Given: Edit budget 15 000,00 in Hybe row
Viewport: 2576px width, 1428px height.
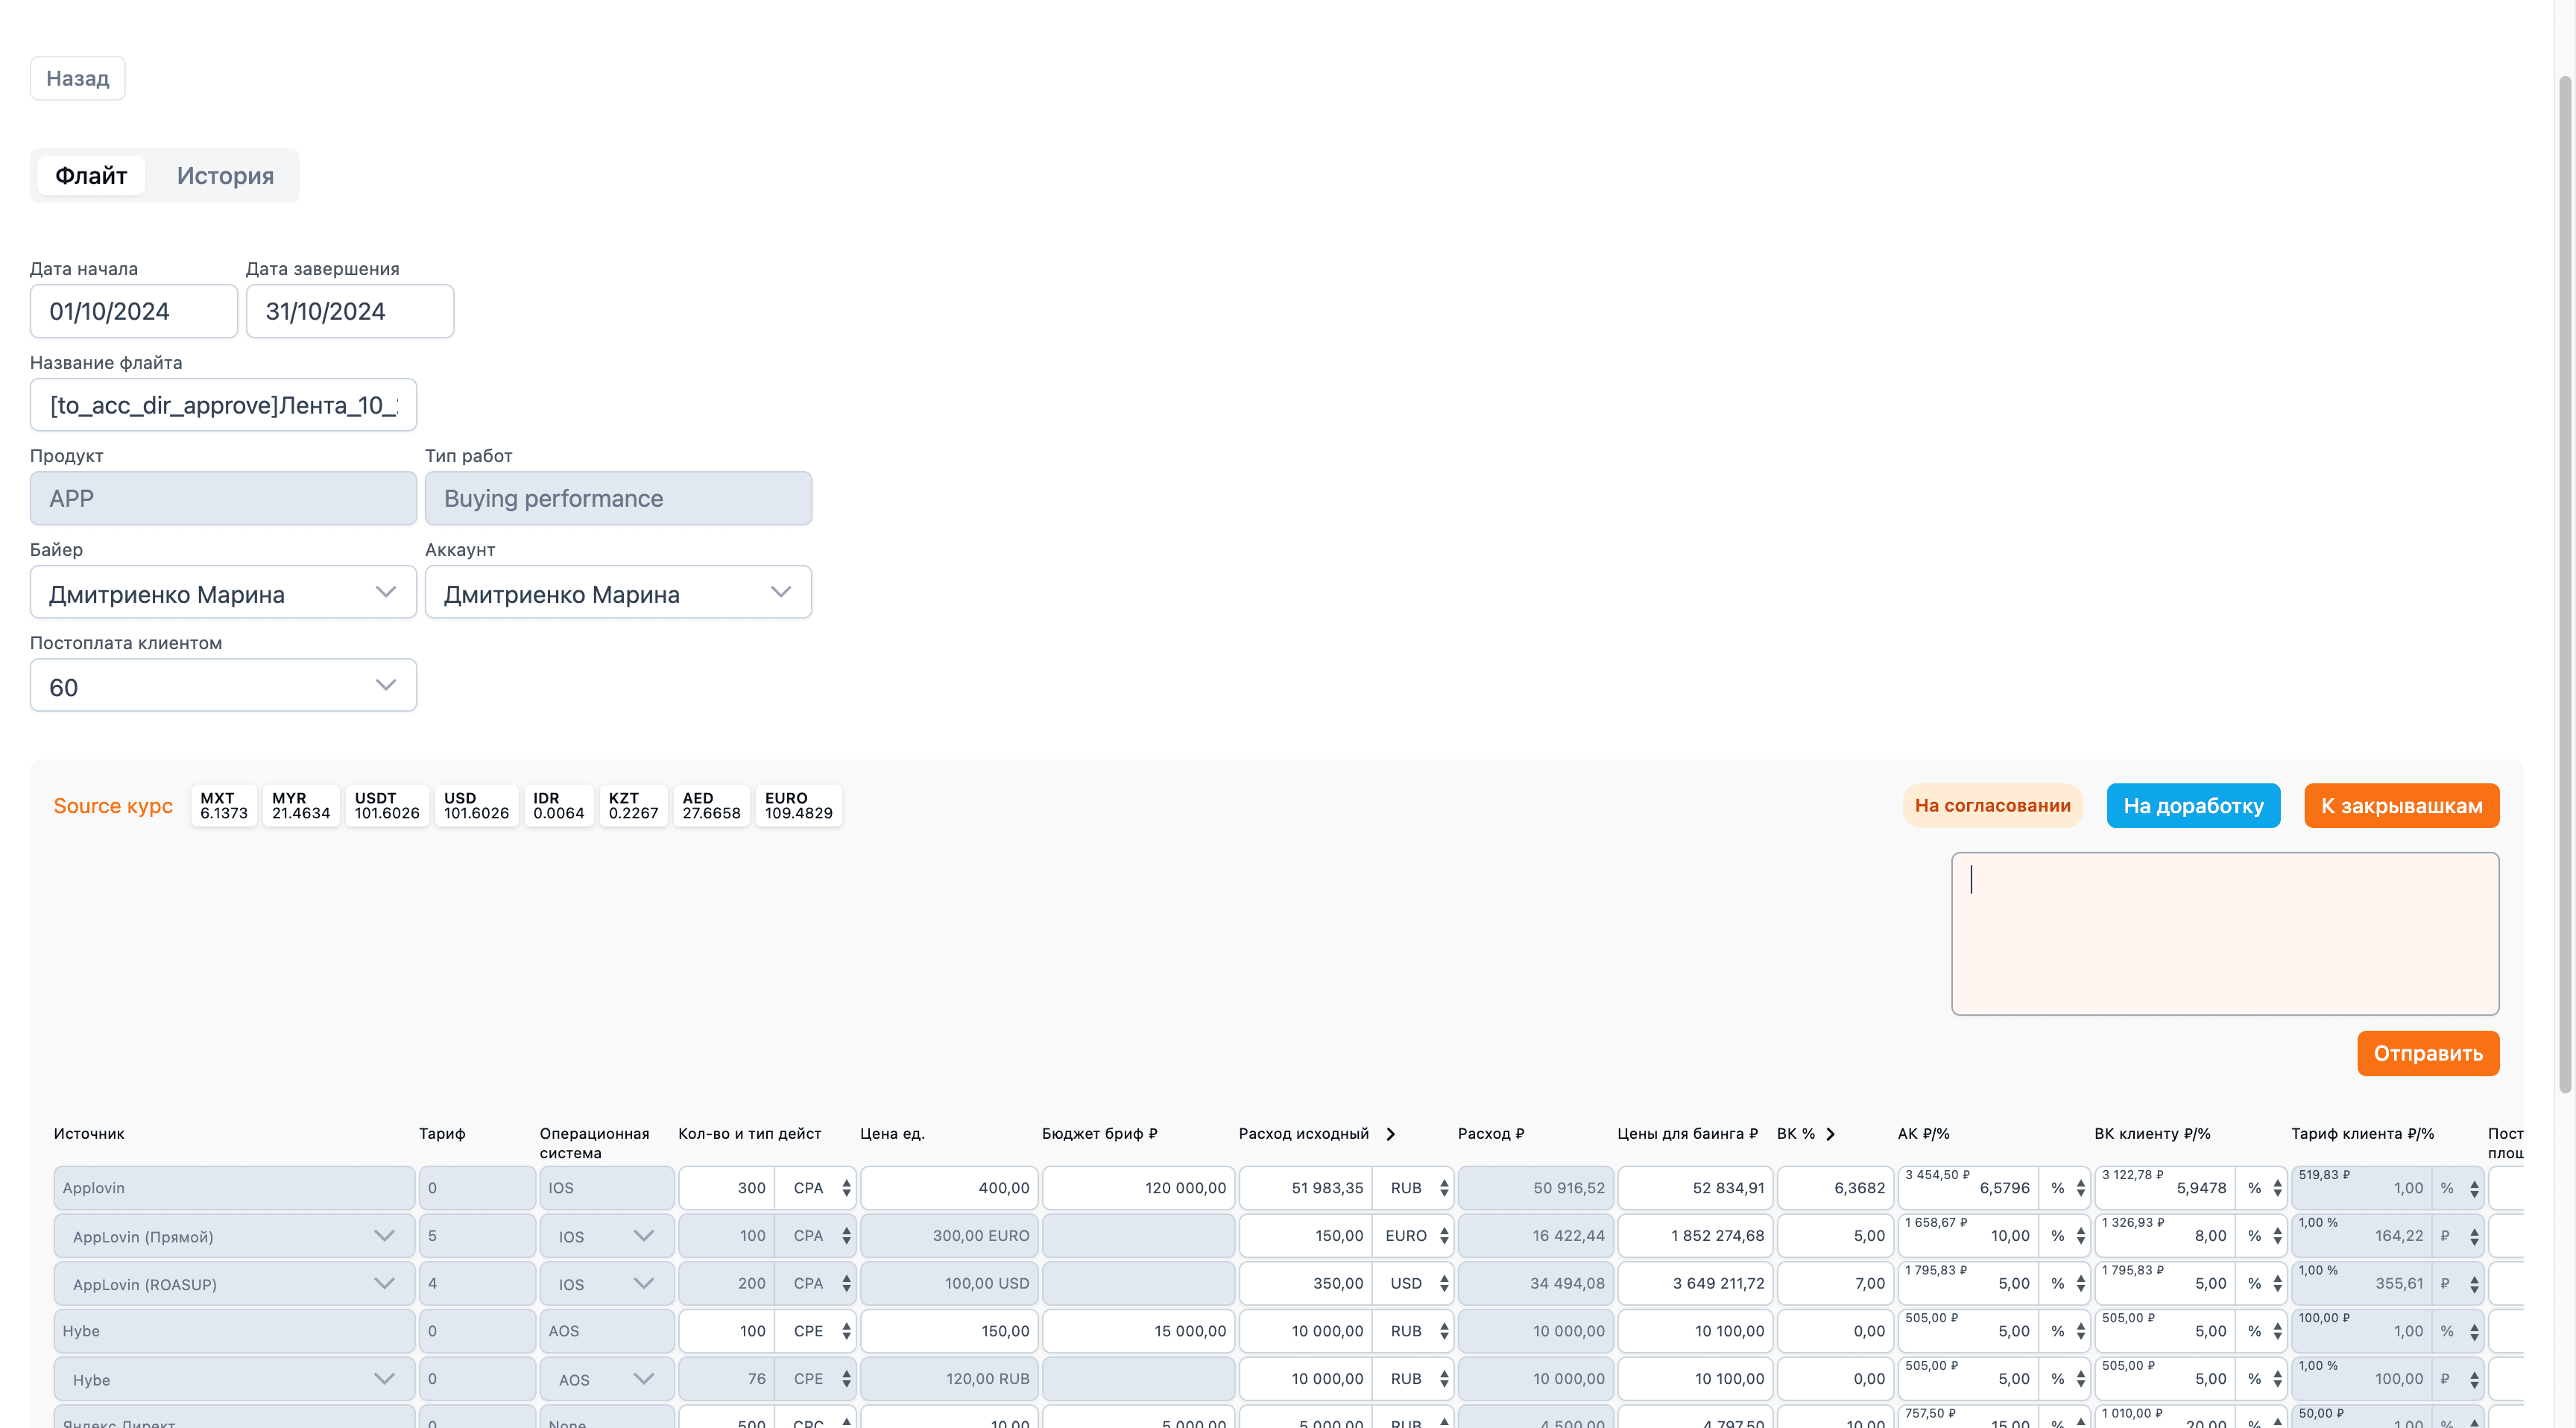Looking at the screenshot, I should coord(1138,1331).
